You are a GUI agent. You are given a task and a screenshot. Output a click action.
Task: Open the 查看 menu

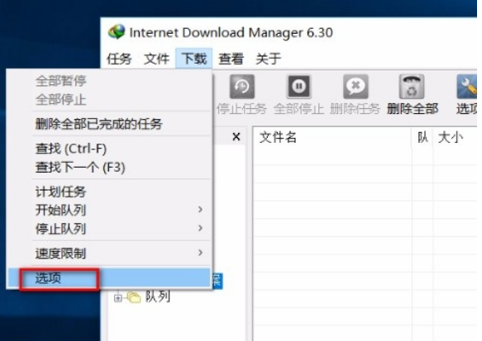[x=231, y=59]
